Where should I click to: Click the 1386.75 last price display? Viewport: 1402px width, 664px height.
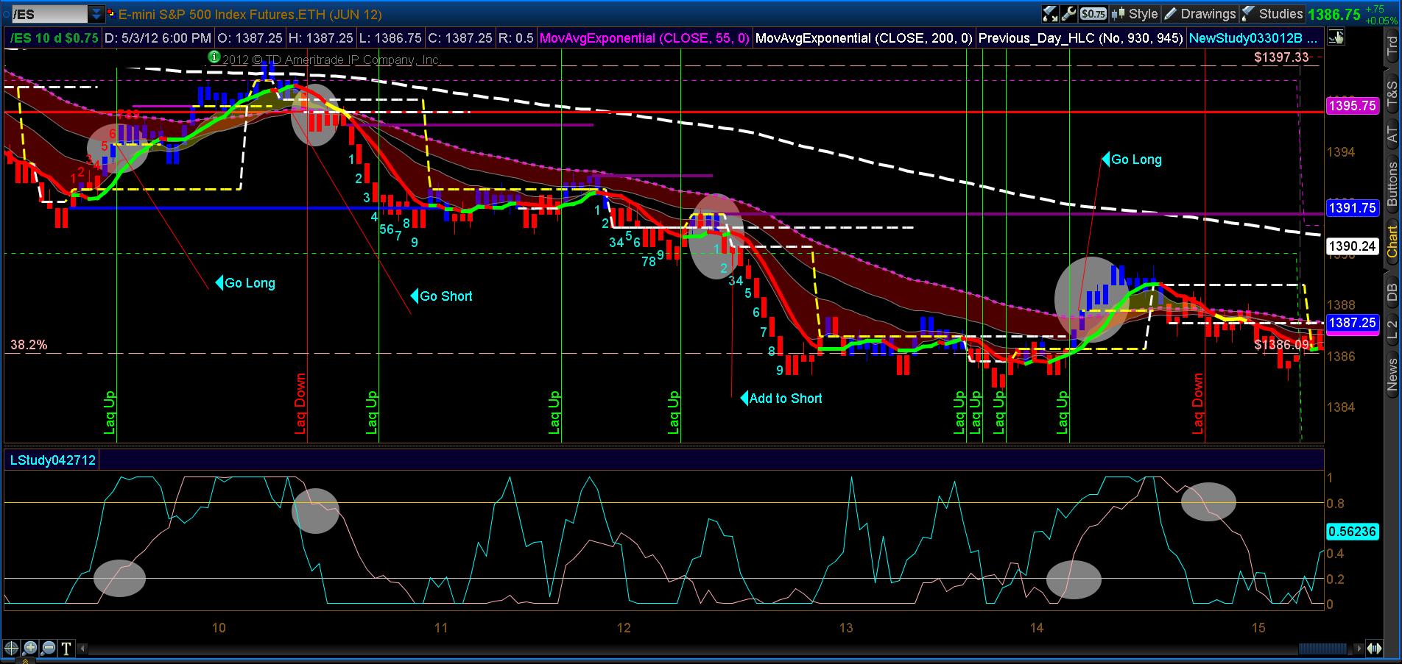(x=1335, y=14)
